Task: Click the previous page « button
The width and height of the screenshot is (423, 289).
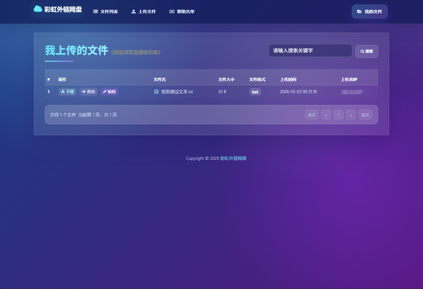Action: 326,115
